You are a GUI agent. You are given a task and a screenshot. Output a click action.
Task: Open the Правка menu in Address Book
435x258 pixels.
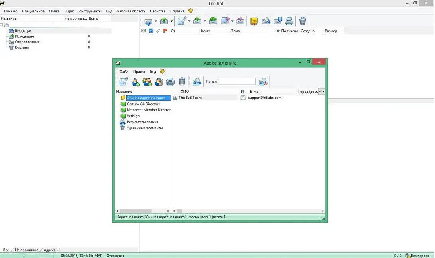pos(139,72)
